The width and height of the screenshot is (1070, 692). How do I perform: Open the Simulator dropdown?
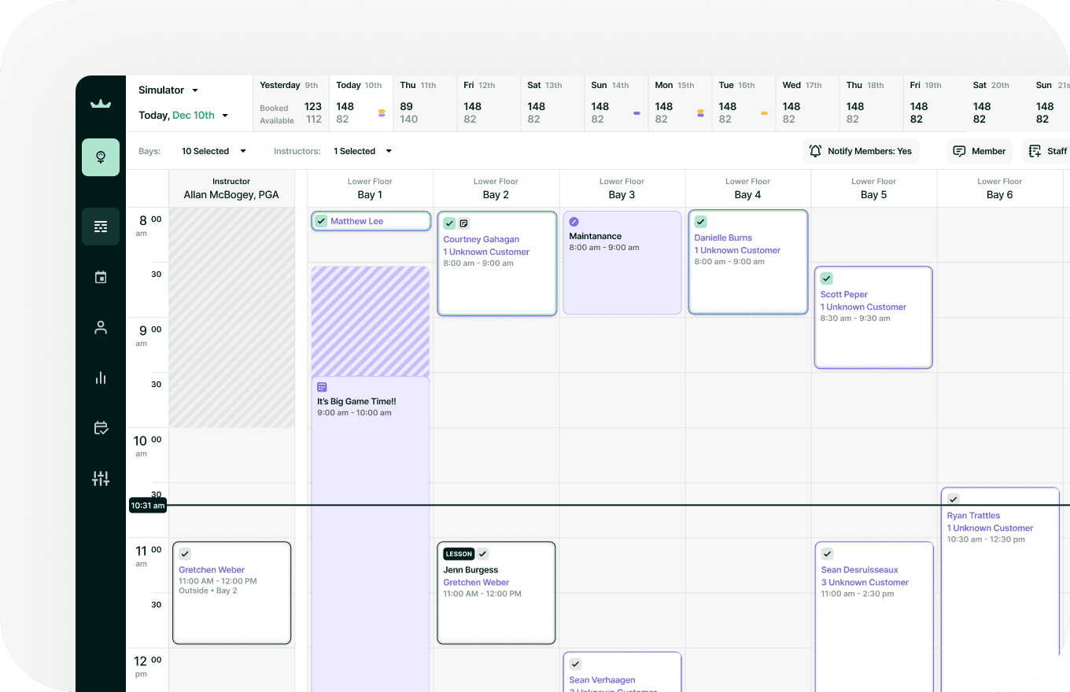tap(168, 90)
